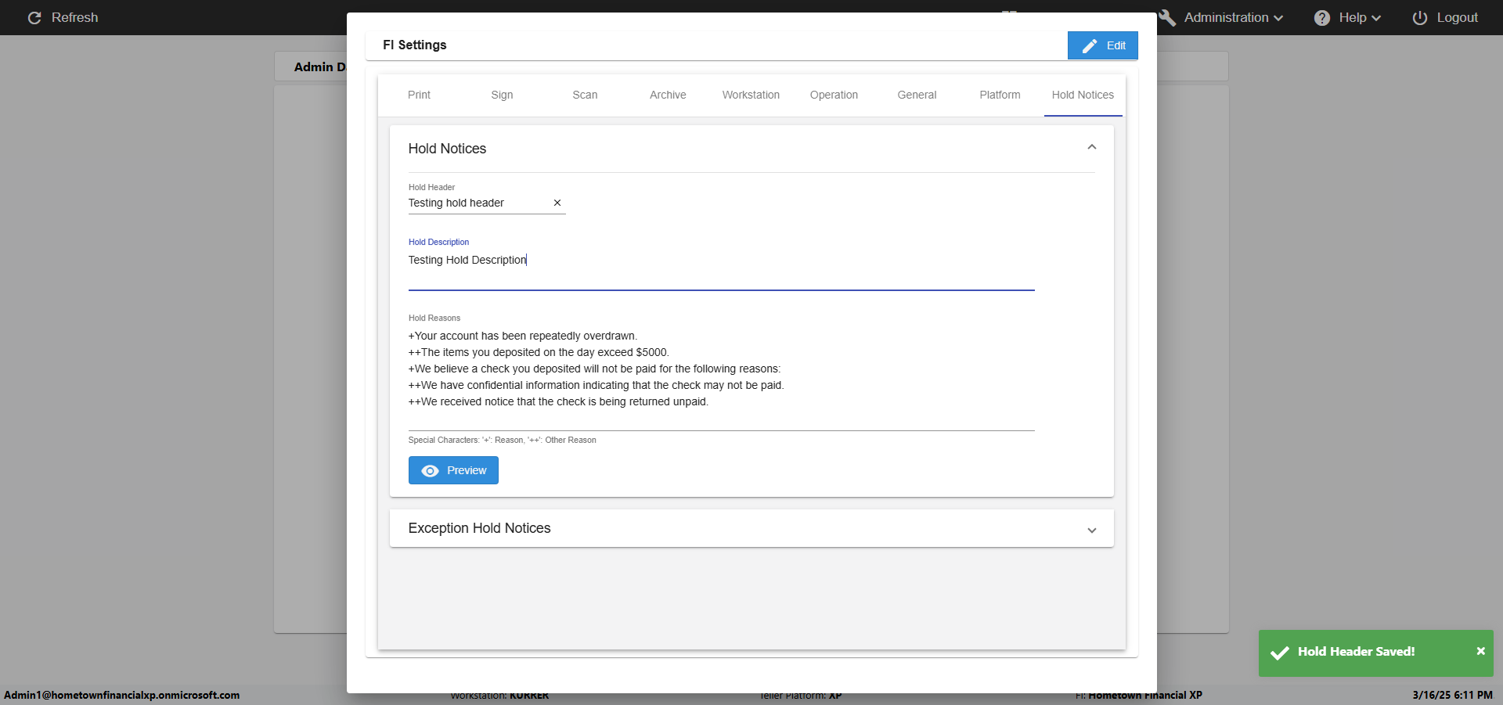Expand the Exception Hold Notices section

[x=1091, y=530]
